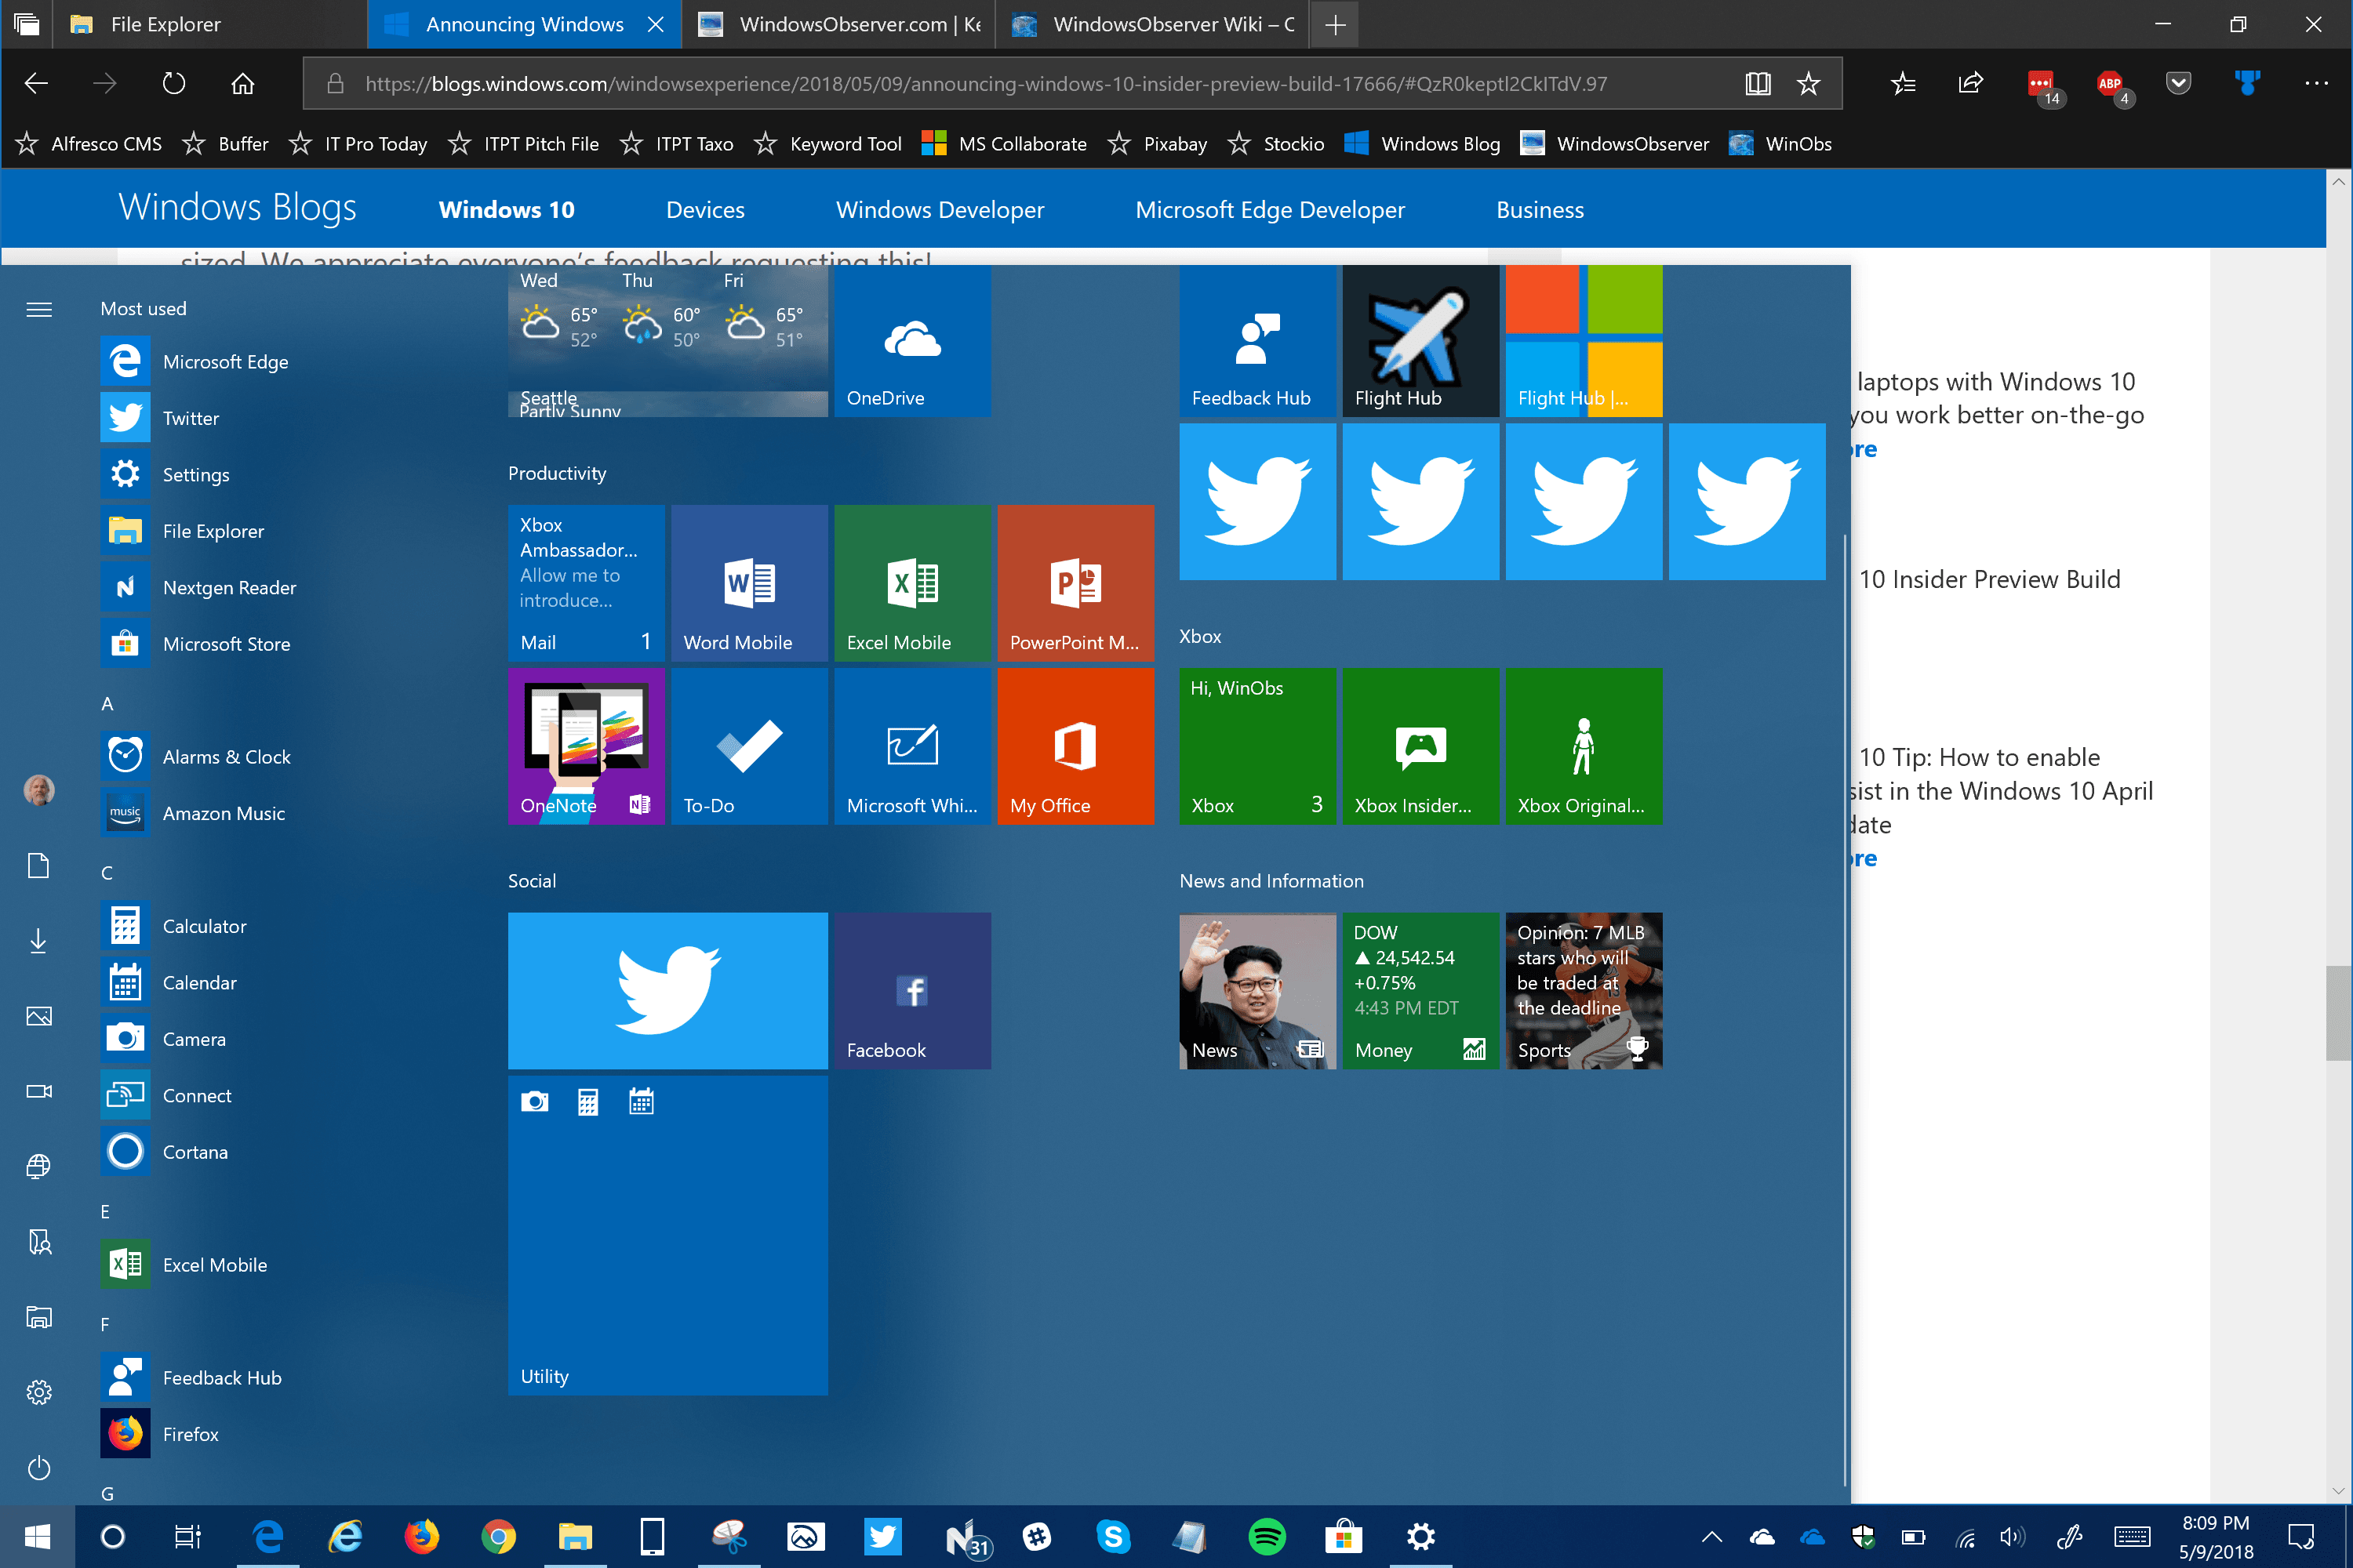Toggle Task View on taskbar
Image resolution: width=2353 pixels, height=1568 pixels.
pyautogui.click(x=188, y=1536)
